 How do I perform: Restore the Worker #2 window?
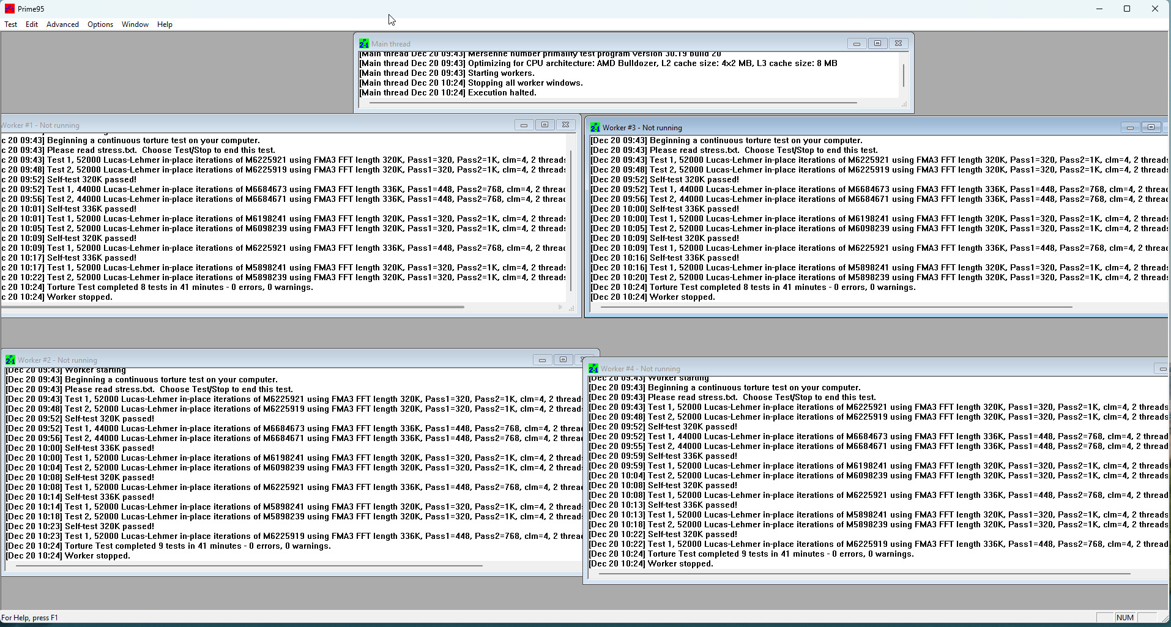pyautogui.click(x=563, y=360)
